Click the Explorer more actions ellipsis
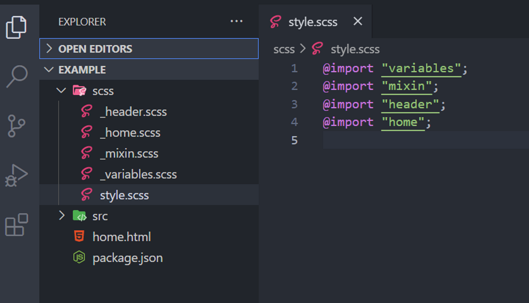529x303 pixels. (x=236, y=21)
